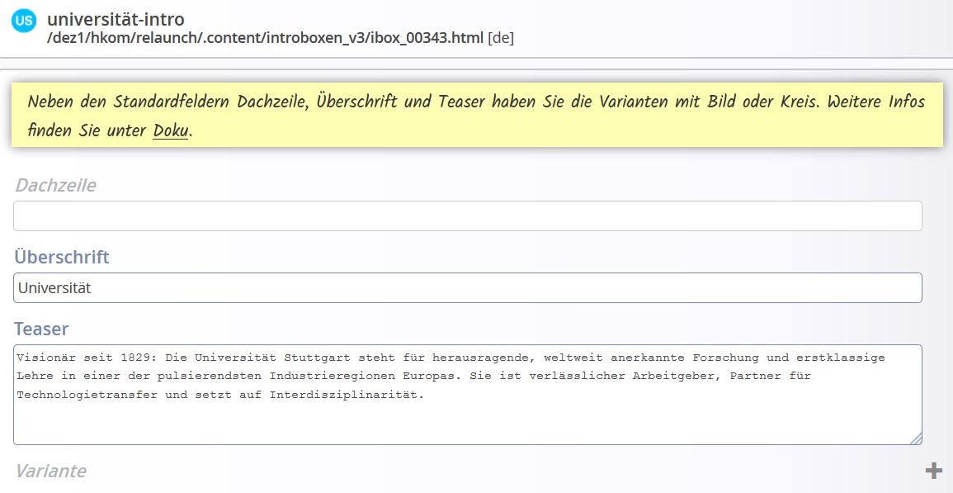Click inside the Teaser text area
Screen dimensions: 953x493
(467, 395)
